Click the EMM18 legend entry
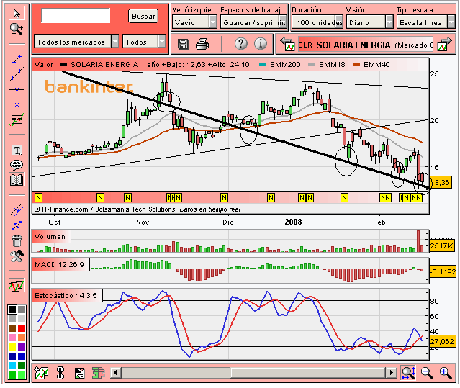Viewport: 460px width, 388px height. (x=327, y=65)
